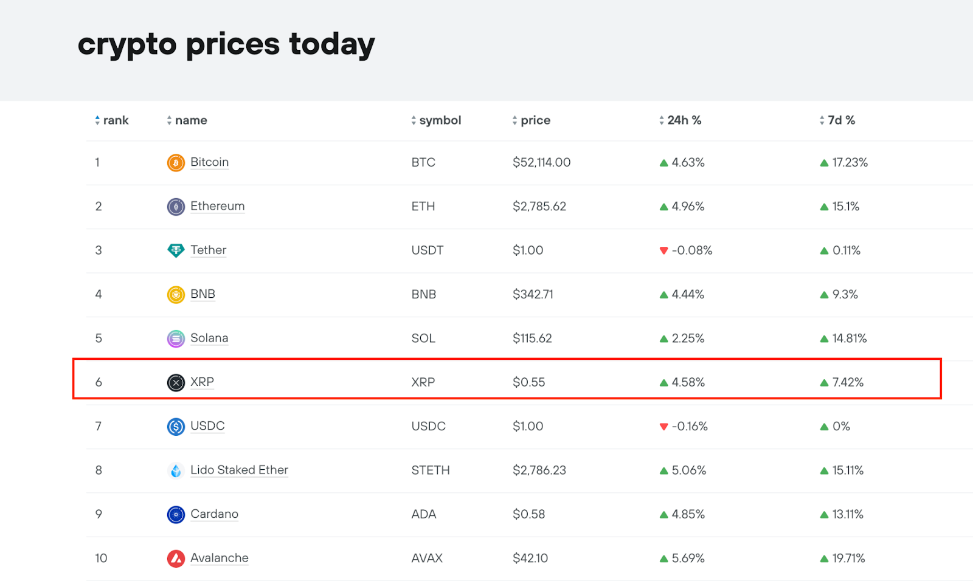The height and width of the screenshot is (581, 973).
Task: Open the Solana link
Action: [x=209, y=338]
